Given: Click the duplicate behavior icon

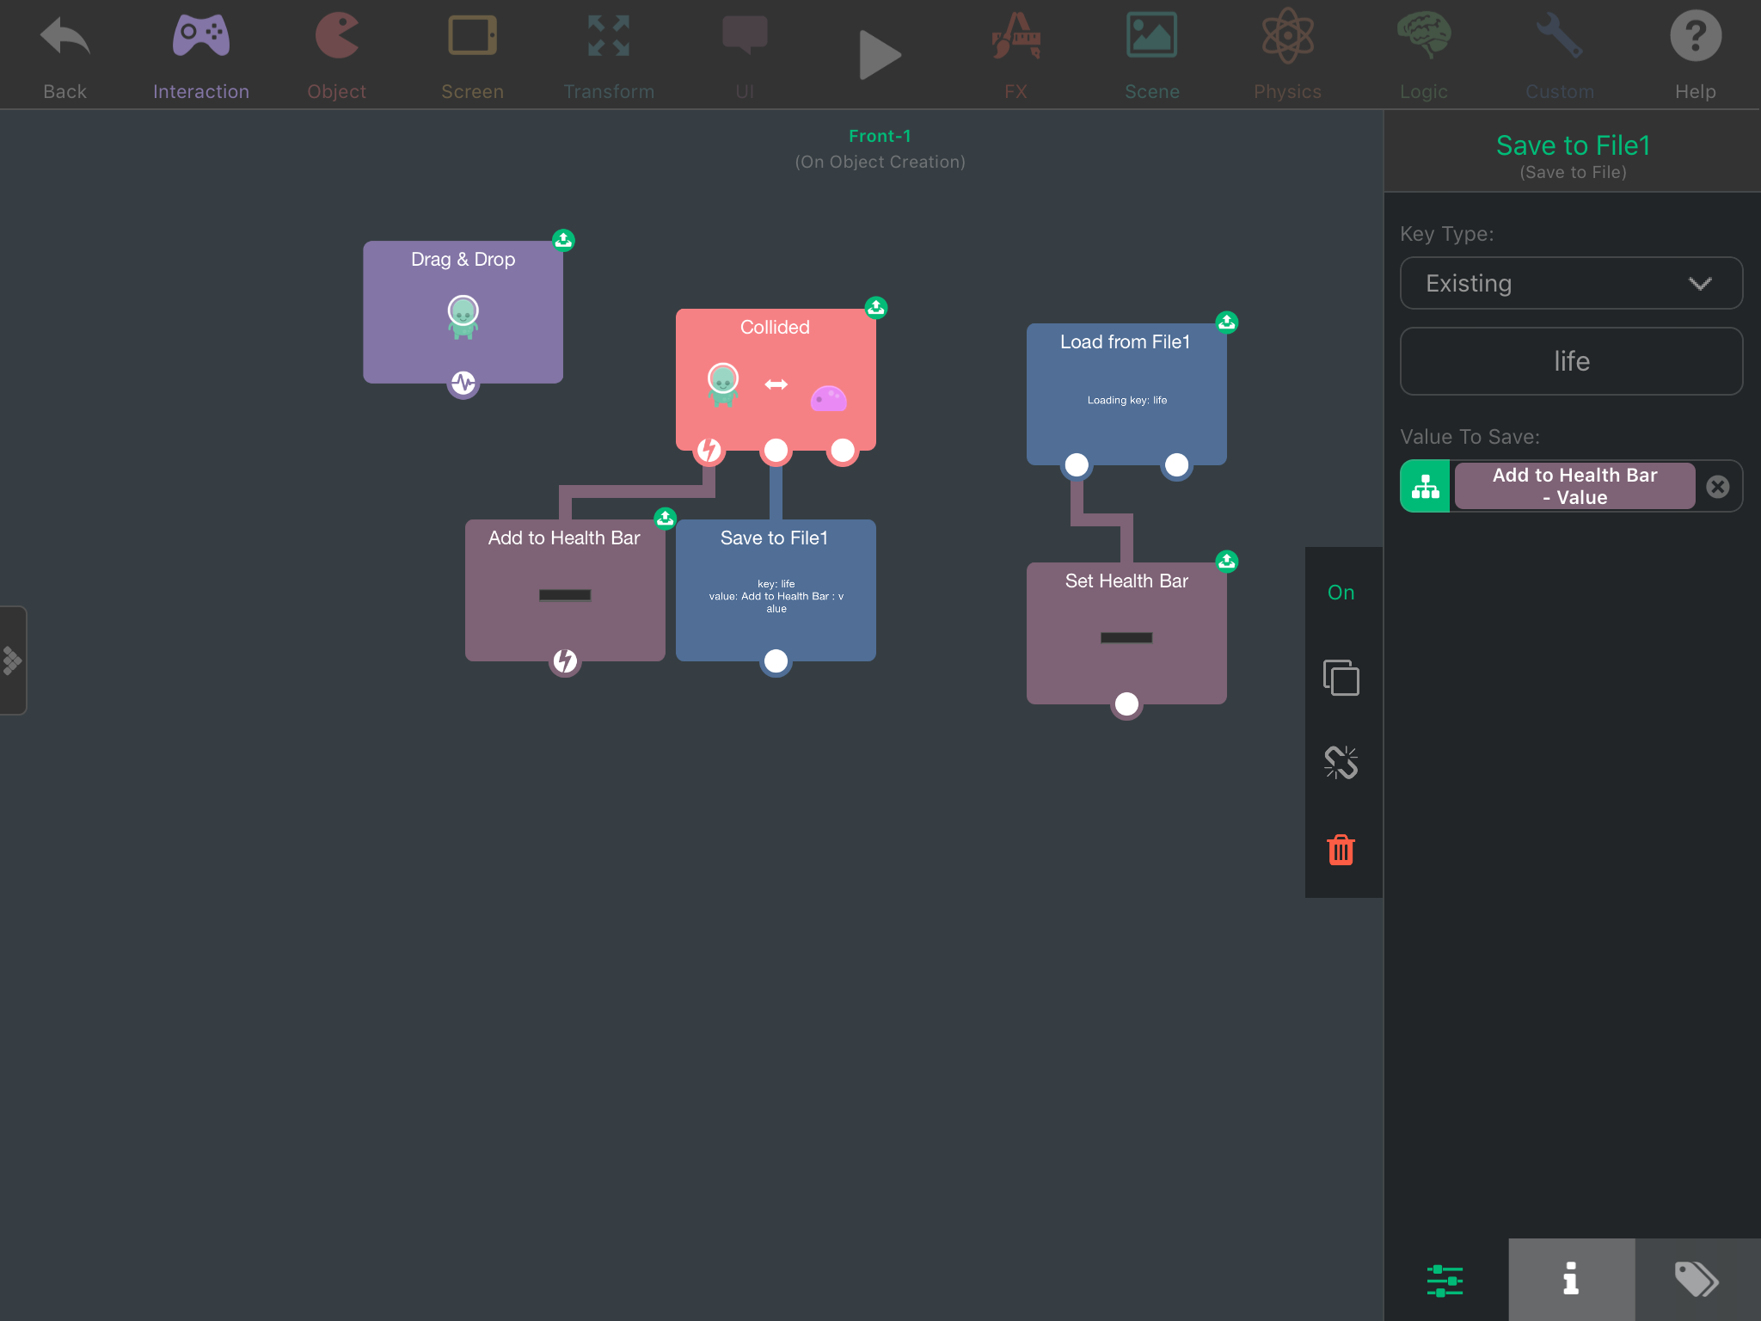Looking at the screenshot, I should point(1341,678).
